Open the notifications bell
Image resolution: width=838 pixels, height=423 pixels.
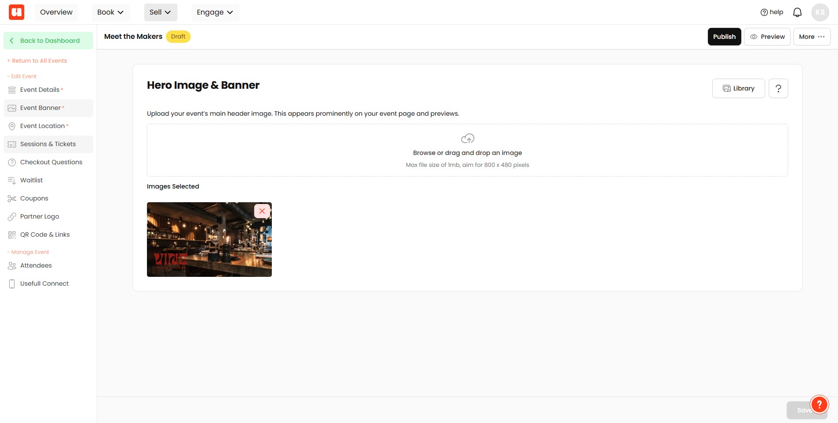pos(797,12)
